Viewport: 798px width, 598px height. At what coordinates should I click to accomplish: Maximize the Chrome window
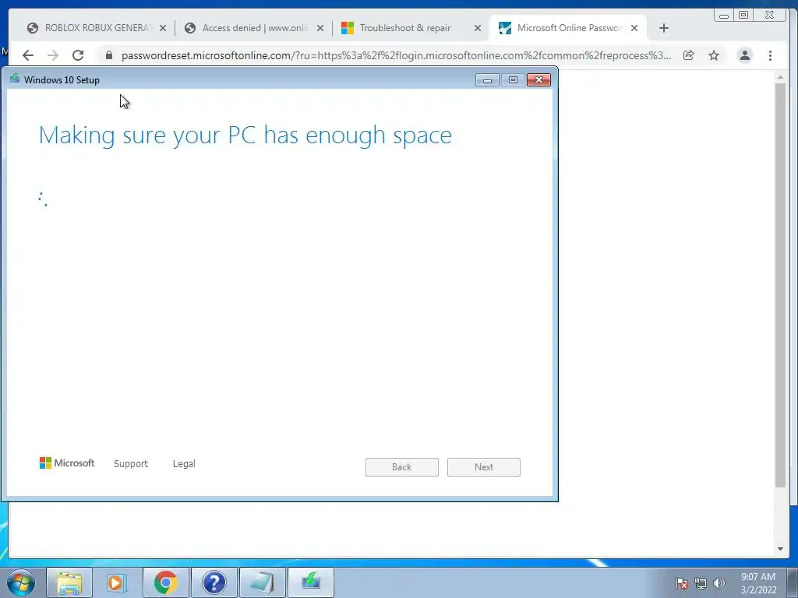tap(743, 16)
